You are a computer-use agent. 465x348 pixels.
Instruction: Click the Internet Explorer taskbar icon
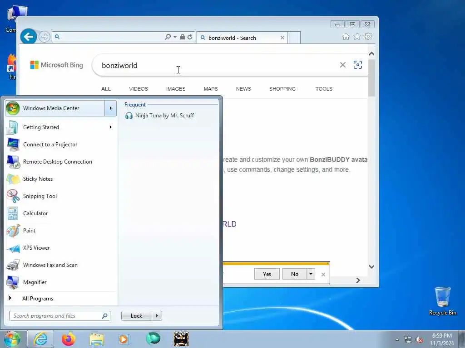tap(40, 339)
